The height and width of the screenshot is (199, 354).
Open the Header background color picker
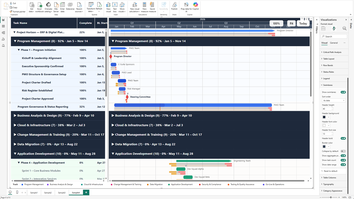click(x=326, y=117)
